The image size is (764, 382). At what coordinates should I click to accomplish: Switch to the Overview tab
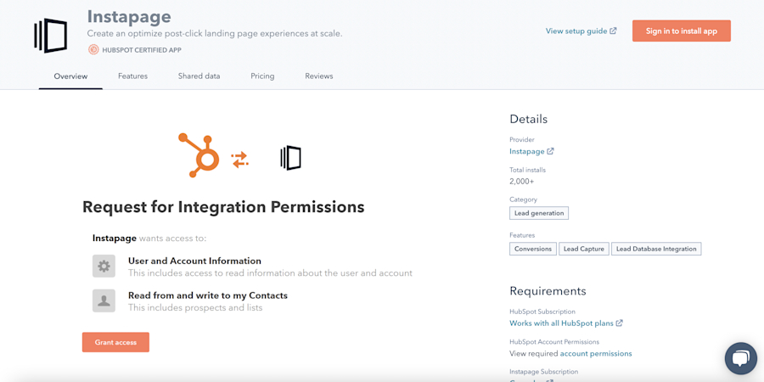(70, 76)
